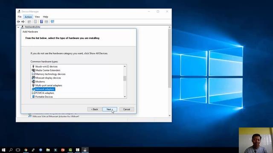The width and height of the screenshot is (273, 153).
Task: Click the PCMCIA adapters icon
Action: [x=33, y=93]
